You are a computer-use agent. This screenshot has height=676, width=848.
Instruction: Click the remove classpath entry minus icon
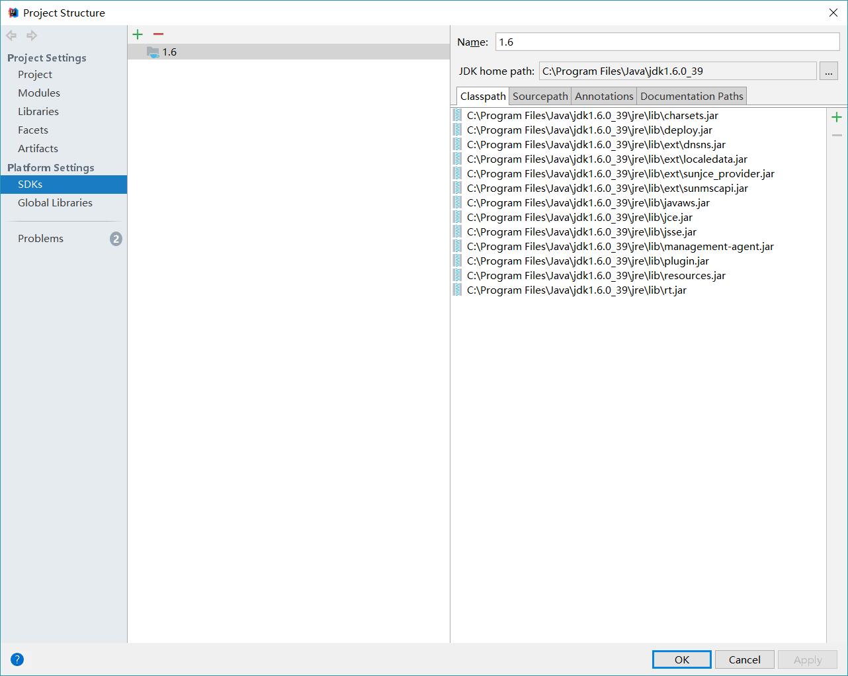pyautogui.click(x=837, y=135)
